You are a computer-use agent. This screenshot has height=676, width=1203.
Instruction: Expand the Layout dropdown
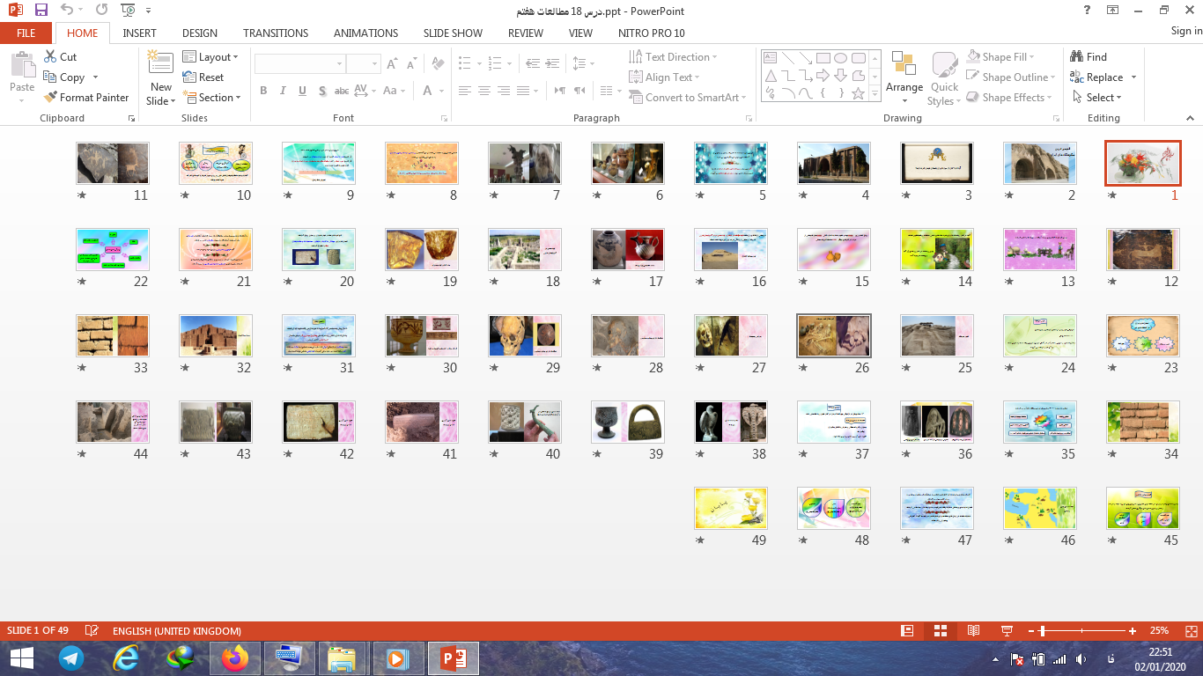tap(211, 56)
